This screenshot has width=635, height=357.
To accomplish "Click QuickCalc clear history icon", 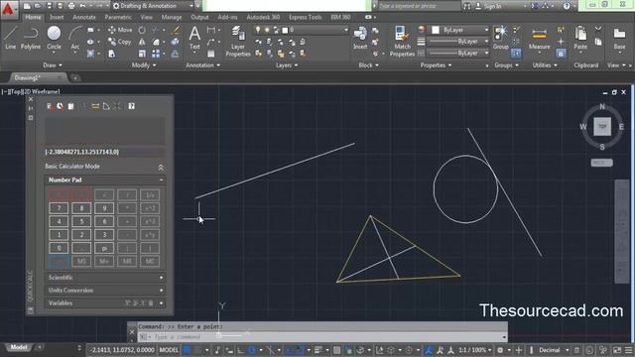I will [60, 106].
